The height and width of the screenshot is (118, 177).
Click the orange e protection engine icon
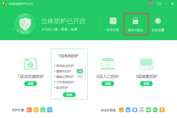(x=36, y=110)
